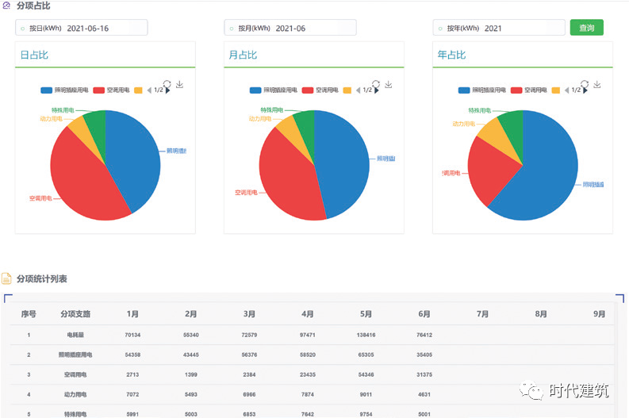
Task: Download the 日占比 pie chart
Action: (x=179, y=84)
